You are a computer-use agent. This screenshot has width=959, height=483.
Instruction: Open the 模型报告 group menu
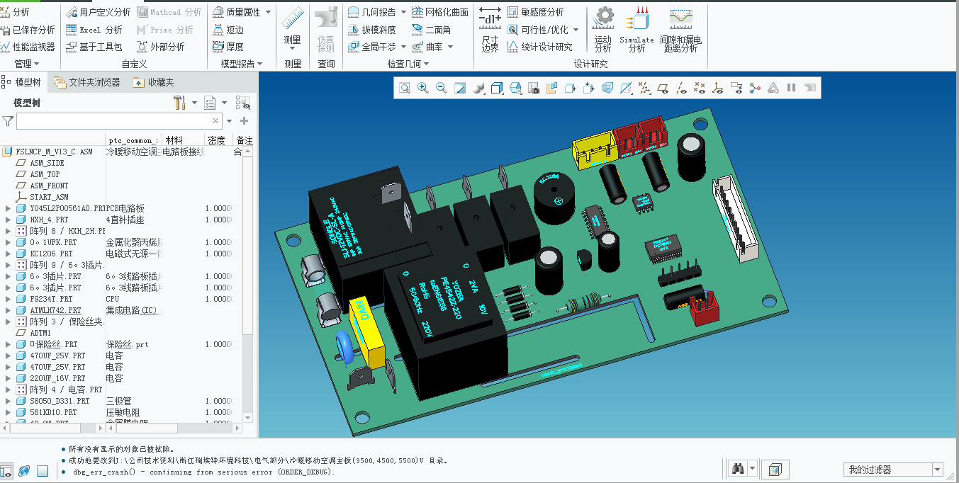click(242, 64)
